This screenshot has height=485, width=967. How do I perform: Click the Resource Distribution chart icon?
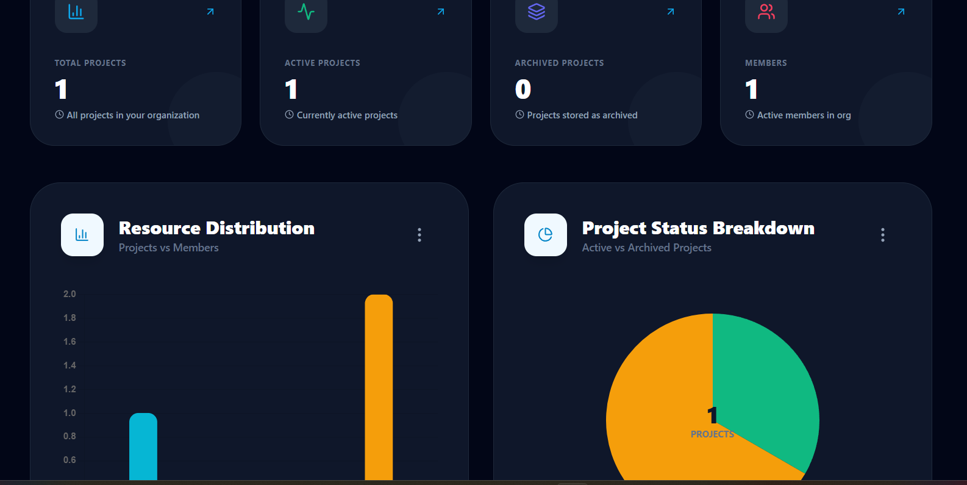click(82, 235)
